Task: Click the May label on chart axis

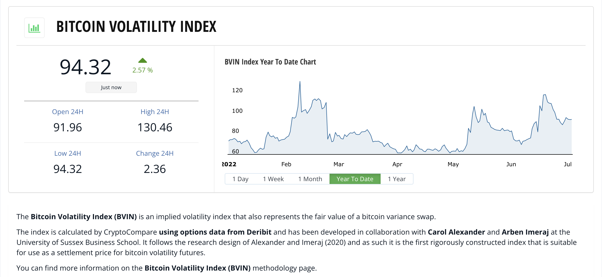Action: [x=453, y=164]
